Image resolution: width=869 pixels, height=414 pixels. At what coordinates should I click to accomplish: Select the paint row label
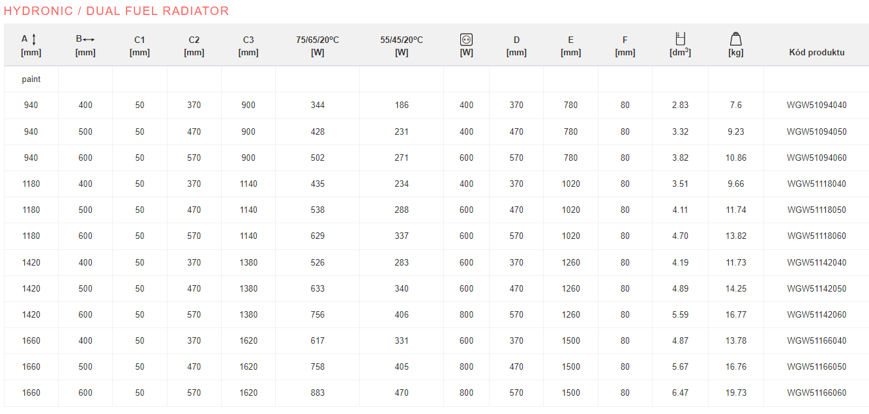(x=31, y=79)
